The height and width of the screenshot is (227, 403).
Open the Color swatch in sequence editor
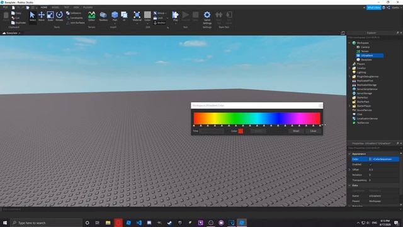point(241,131)
